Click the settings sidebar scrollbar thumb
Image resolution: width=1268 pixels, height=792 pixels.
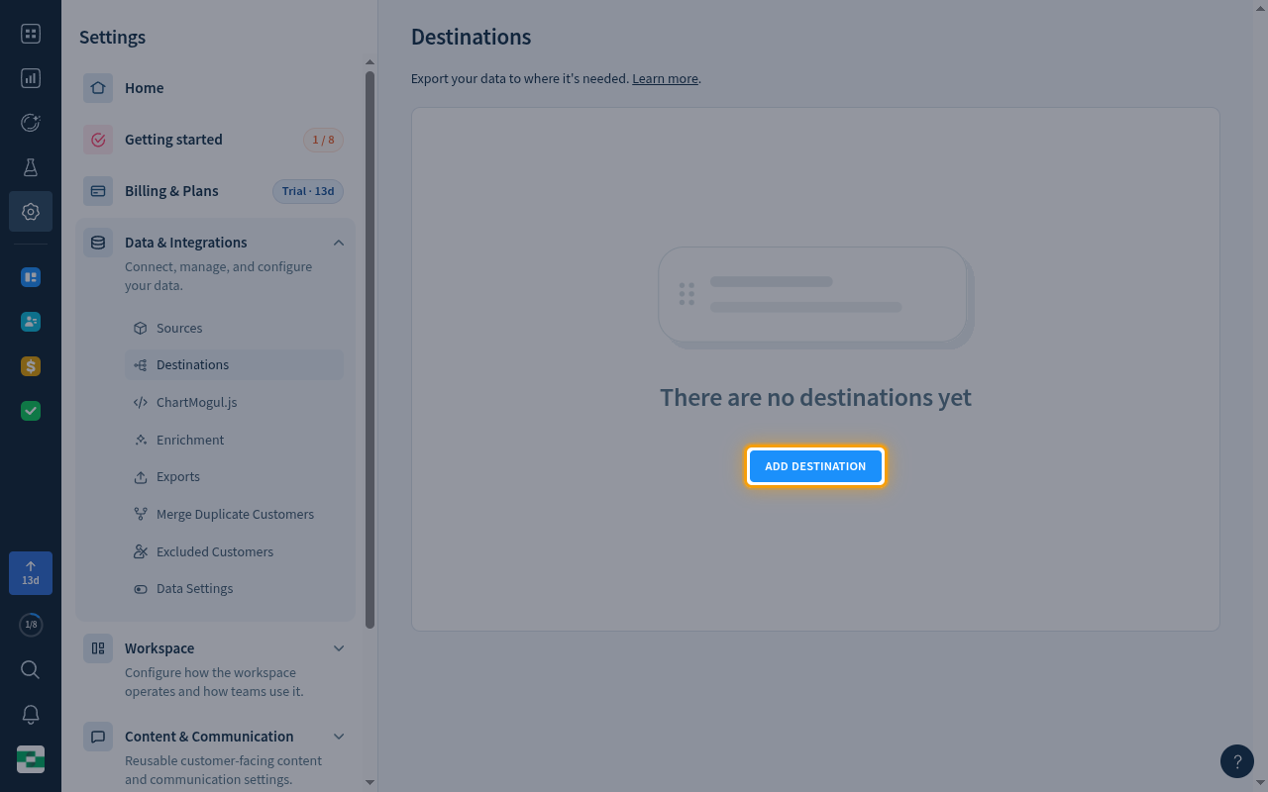pos(370,348)
